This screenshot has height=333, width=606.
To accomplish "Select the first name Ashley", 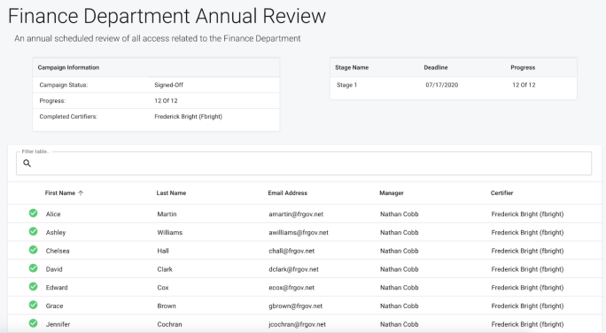I will [x=56, y=233].
